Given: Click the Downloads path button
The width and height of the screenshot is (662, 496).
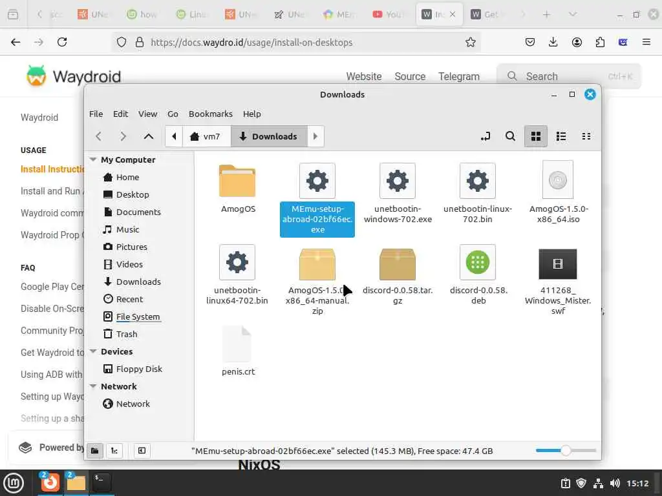Looking at the screenshot, I should tap(269, 136).
